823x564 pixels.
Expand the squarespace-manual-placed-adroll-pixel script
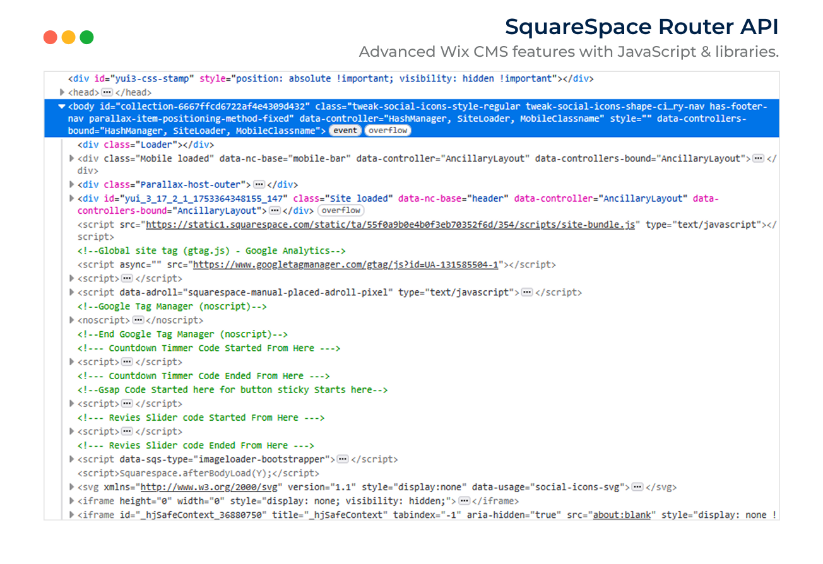(71, 292)
